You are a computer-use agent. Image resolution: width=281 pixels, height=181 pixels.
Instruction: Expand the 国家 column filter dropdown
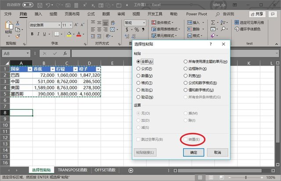29,69
